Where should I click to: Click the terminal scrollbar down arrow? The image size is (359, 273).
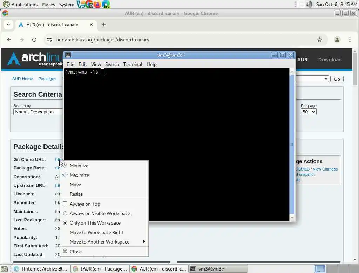pyautogui.click(x=292, y=218)
